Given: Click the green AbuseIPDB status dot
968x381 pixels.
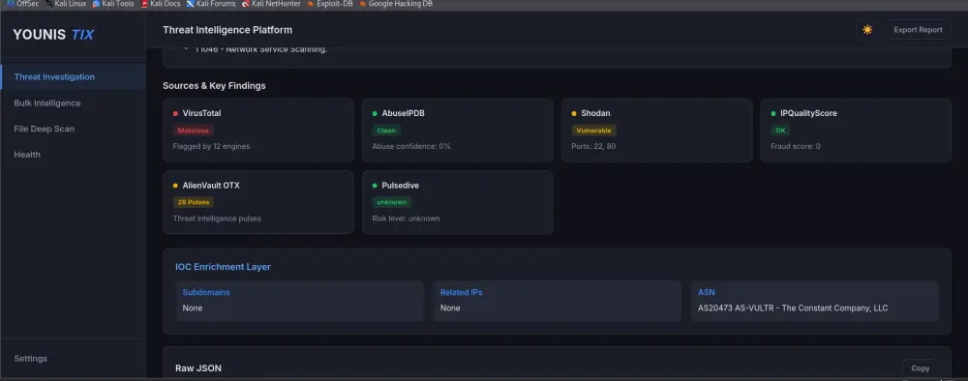Looking at the screenshot, I should tap(375, 113).
